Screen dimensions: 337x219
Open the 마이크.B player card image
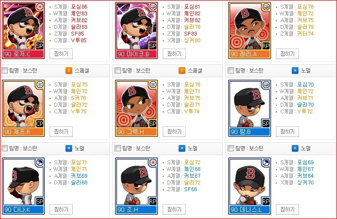tap(136, 30)
